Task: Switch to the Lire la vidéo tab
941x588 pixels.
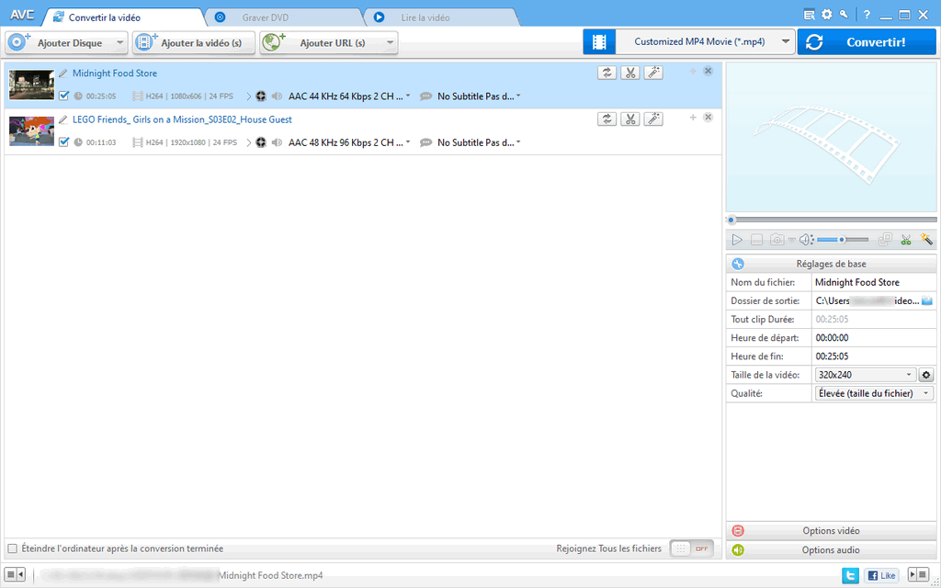Action: (x=425, y=17)
